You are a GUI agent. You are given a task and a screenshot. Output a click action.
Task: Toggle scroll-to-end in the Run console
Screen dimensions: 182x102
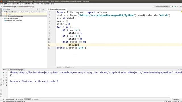point(6,80)
